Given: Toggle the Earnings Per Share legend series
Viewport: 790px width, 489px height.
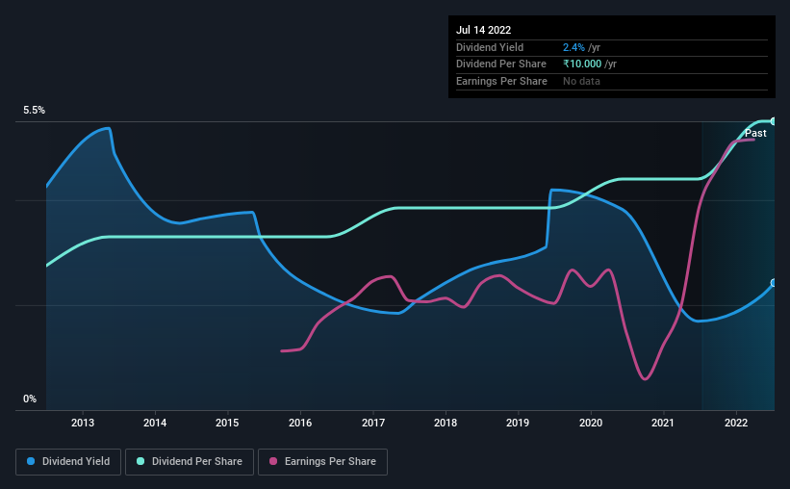Looking at the screenshot, I should (x=322, y=462).
